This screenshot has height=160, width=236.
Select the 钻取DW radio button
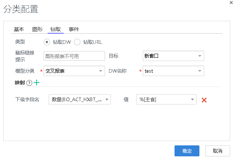[47, 42]
